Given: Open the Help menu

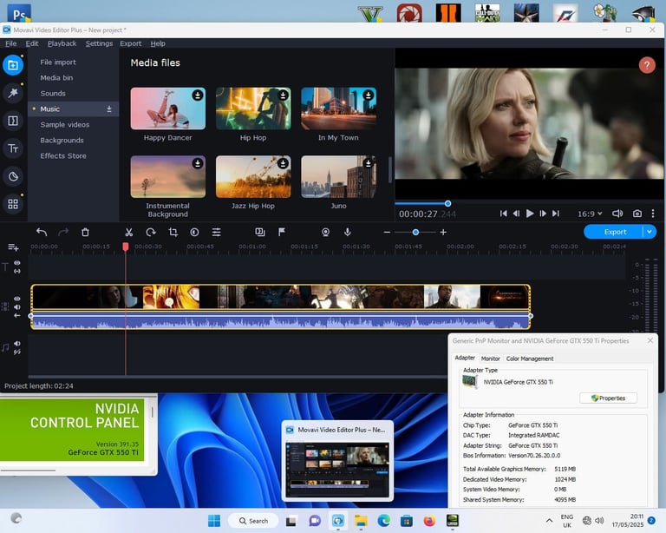Looking at the screenshot, I should (158, 43).
